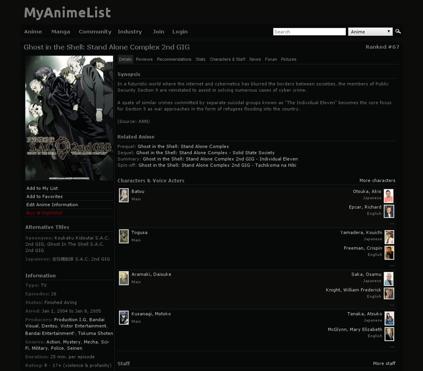Image resolution: width=423 pixels, height=371 pixels.
Task: Click Yamadera, Kouichi's photo
Action: point(389,237)
